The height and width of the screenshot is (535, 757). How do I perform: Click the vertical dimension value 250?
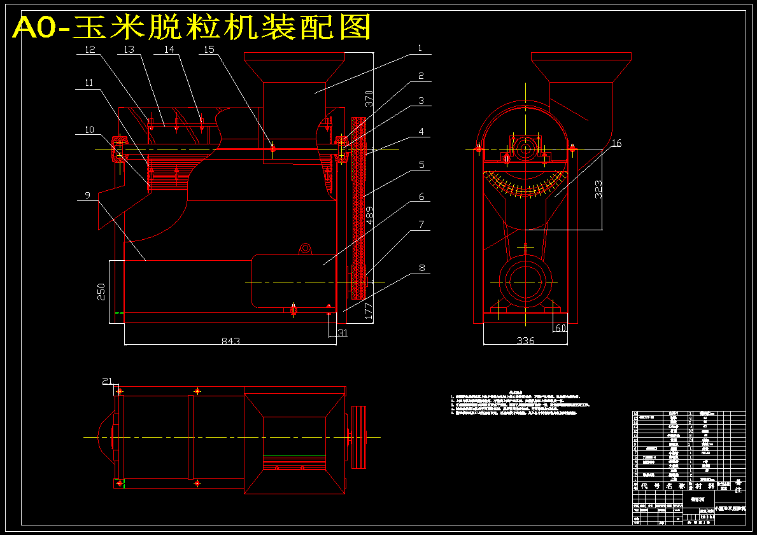click(x=101, y=291)
